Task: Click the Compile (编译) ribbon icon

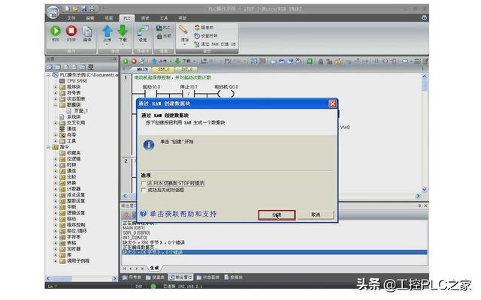Action: 87,31
